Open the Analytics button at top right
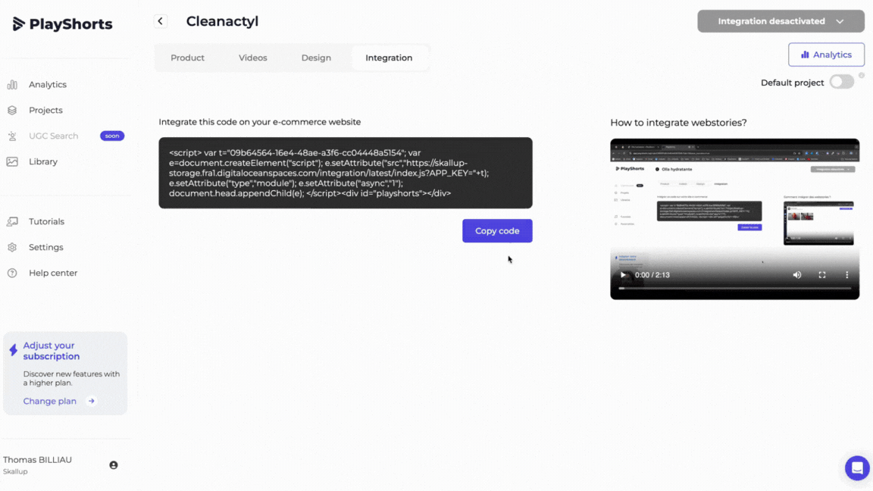 (x=826, y=55)
